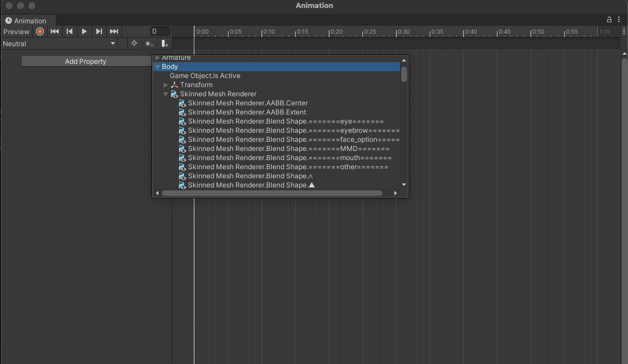The height and width of the screenshot is (364, 628).
Task: Click the horizontal scroll right arrow
Action: 395,193
